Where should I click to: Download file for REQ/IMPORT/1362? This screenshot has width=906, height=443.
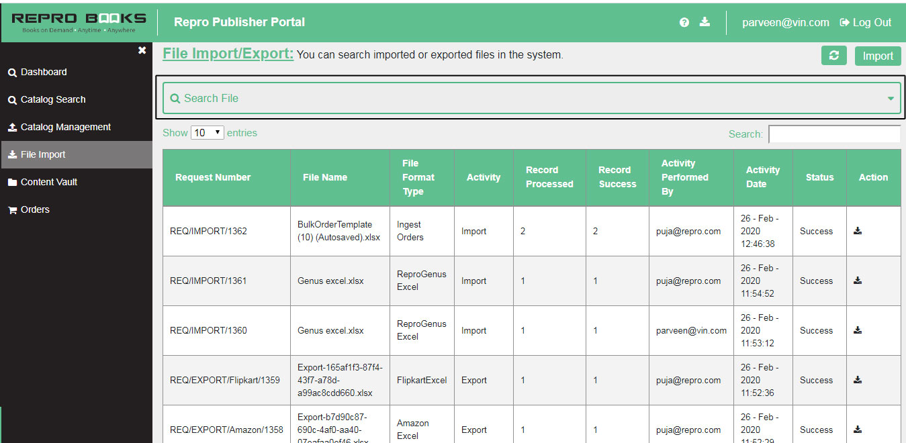[x=858, y=230]
